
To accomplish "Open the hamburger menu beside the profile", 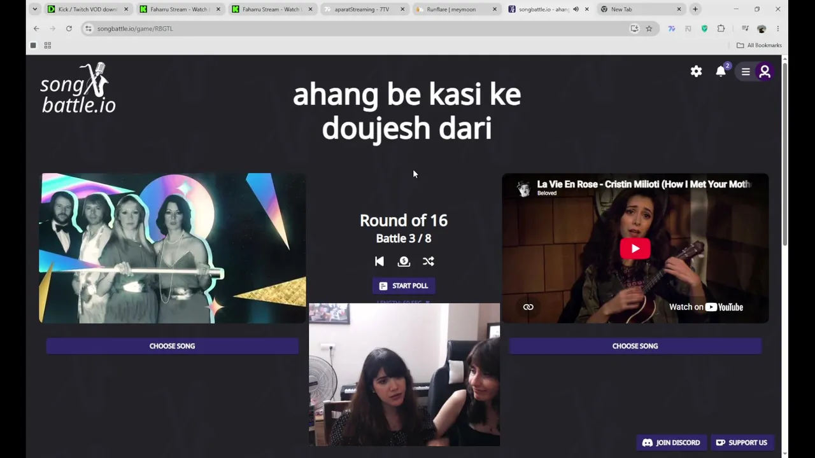I will click(x=746, y=72).
